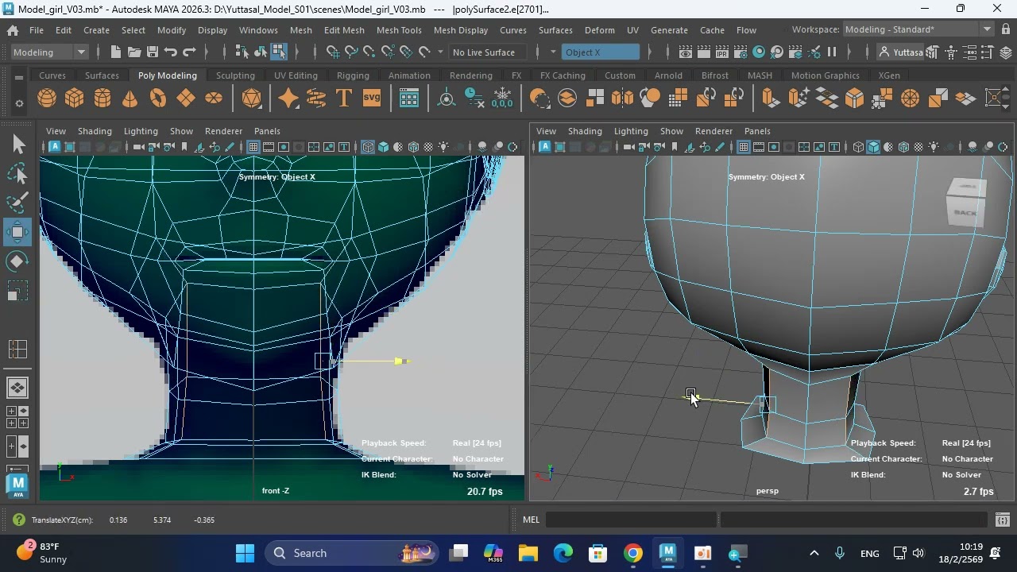Open the Edit Mesh menu

point(344,29)
